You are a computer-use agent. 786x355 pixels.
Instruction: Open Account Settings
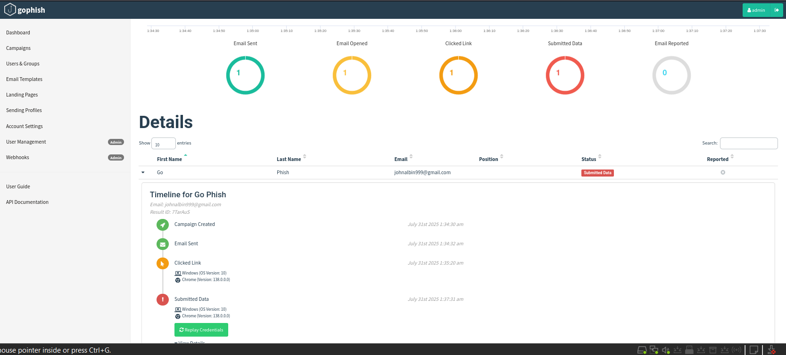coord(25,126)
